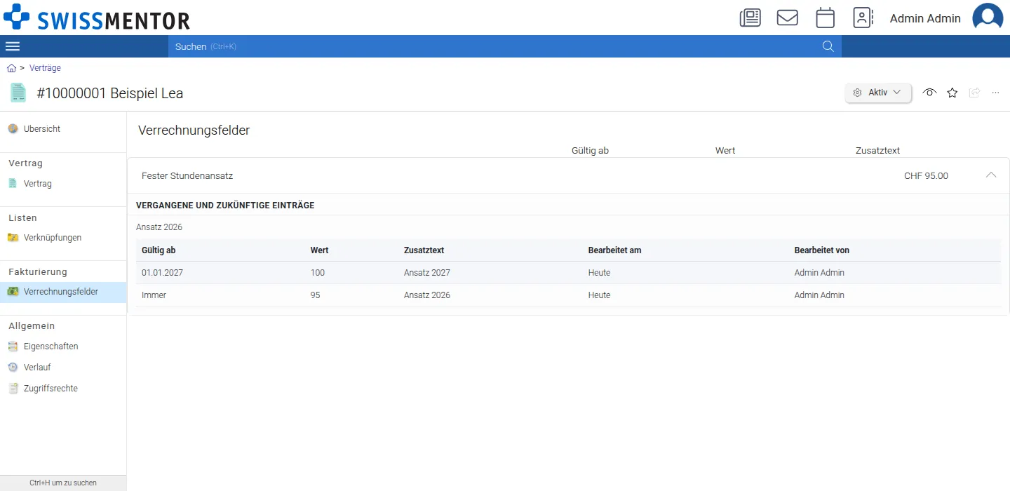
Task: Click the Verträge breadcrumb link
Action: (x=45, y=68)
